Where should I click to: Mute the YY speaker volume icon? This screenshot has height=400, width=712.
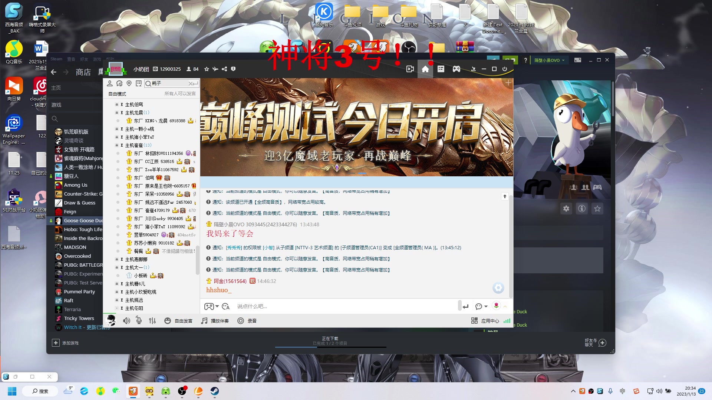point(126,321)
